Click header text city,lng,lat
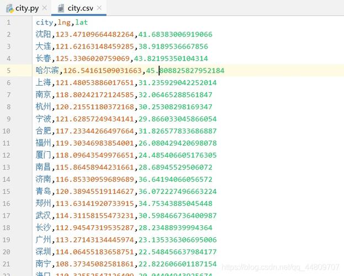Viewport: 344px width, 276px height. tap(62, 23)
